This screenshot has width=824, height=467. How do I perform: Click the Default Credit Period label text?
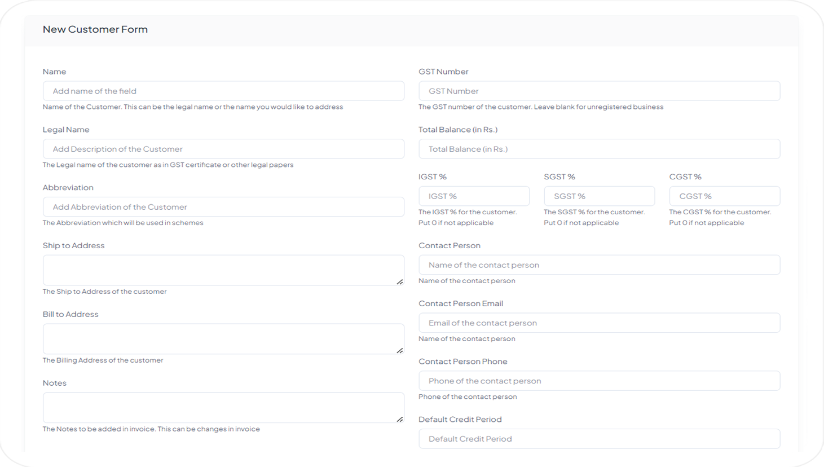coord(460,420)
